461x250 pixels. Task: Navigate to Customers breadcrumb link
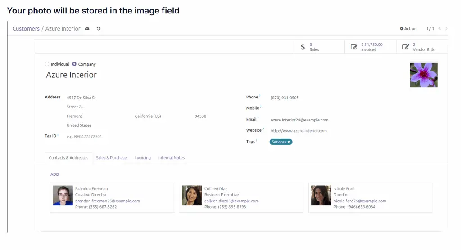[26, 29]
